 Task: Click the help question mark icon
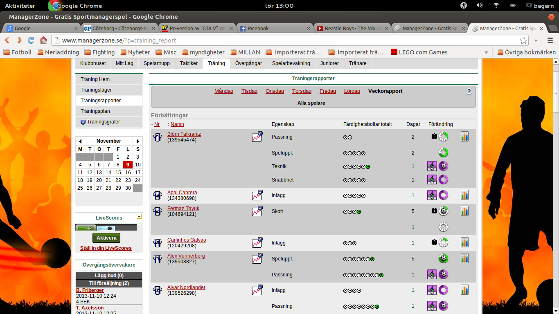tap(469, 91)
